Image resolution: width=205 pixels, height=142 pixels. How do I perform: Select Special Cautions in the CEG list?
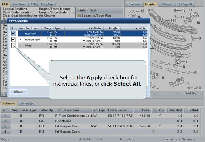[18, 8]
